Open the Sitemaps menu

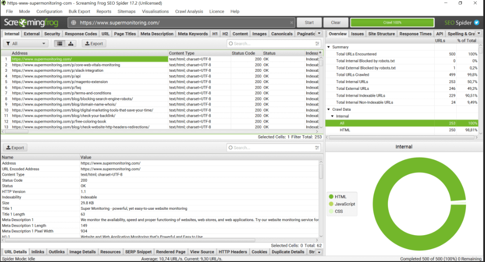tap(127, 11)
